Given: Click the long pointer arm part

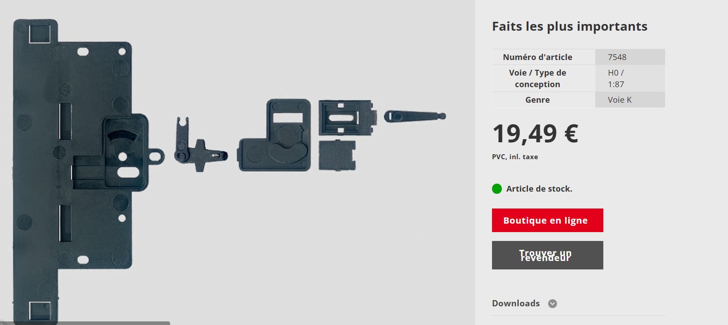Looking at the screenshot, I should (415, 116).
